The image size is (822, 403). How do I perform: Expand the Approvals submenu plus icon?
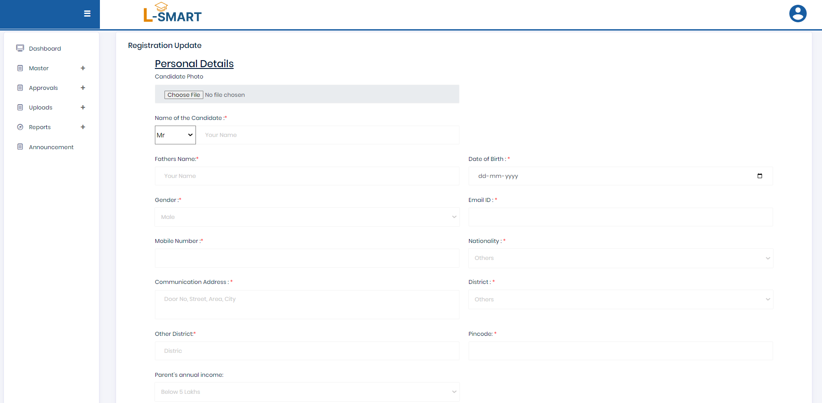[x=83, y=88]
